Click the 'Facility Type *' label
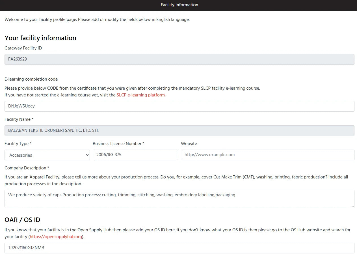The height and width of the screenshot is (265, 357). (x=18, y=144)
